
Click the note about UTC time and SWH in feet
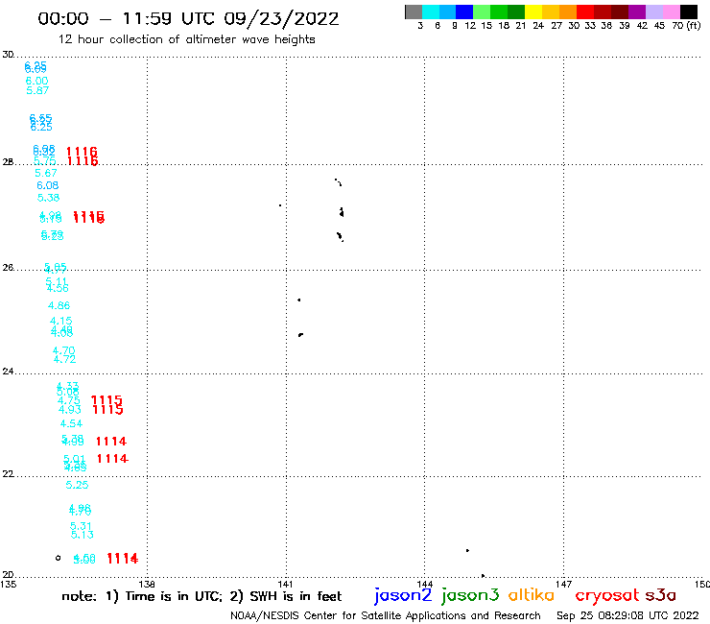click(201, 596)
